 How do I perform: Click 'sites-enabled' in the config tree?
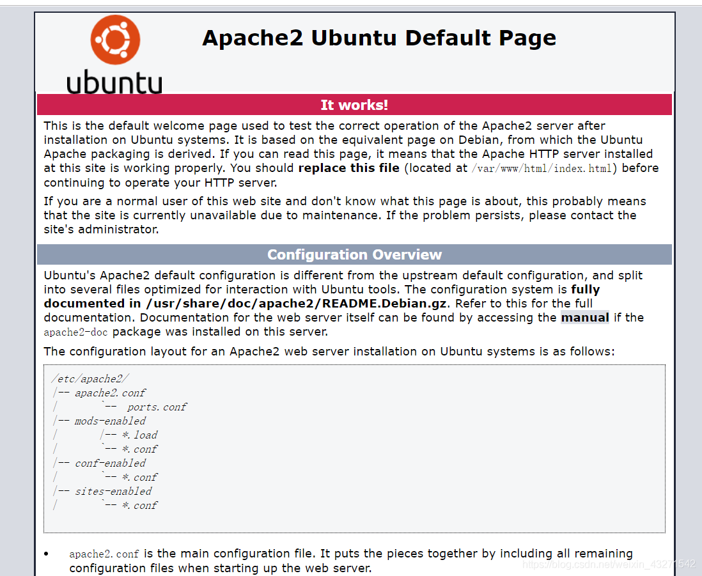[x=113, y=491]
